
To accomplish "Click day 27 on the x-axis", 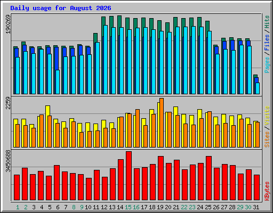I will point(224,207).
